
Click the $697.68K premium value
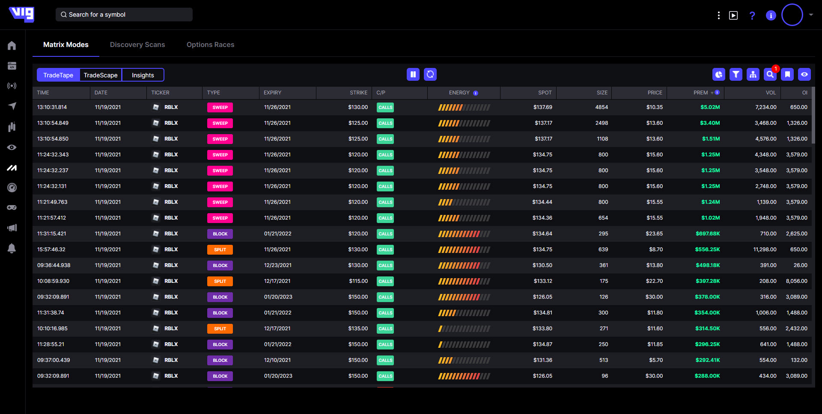coord(708,234)
